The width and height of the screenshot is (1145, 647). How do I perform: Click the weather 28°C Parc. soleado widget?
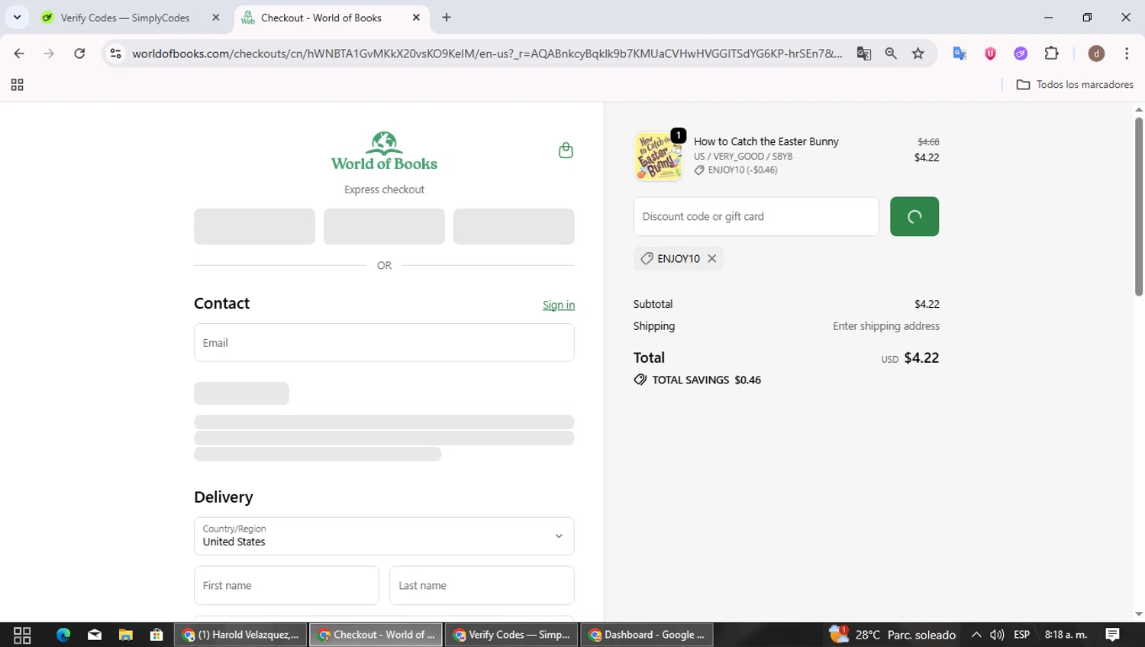pos(892,635)
